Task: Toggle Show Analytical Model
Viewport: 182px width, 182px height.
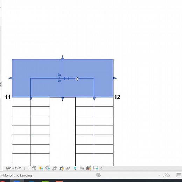Action: tap(89, 168)
